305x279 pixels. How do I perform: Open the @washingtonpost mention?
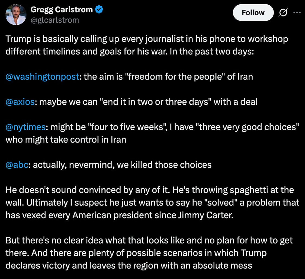coord(43,77)
